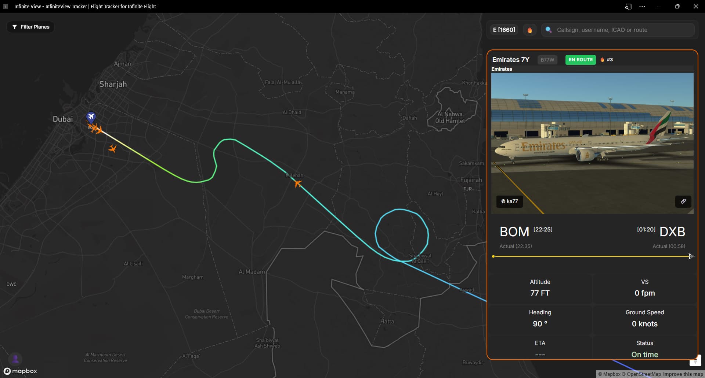Click the Ground Speed 0 knots value
This screenshot has height=378, width=705.
point(644,324)
